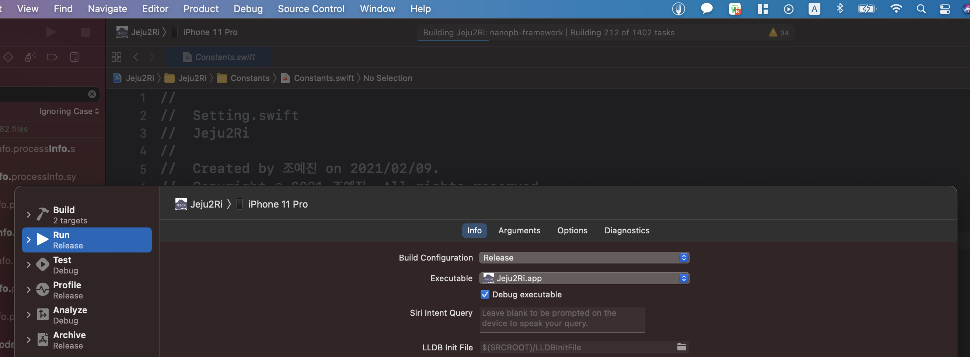Expand the Build action disclosure arrow
970x357 pixels.
point(29,215)
